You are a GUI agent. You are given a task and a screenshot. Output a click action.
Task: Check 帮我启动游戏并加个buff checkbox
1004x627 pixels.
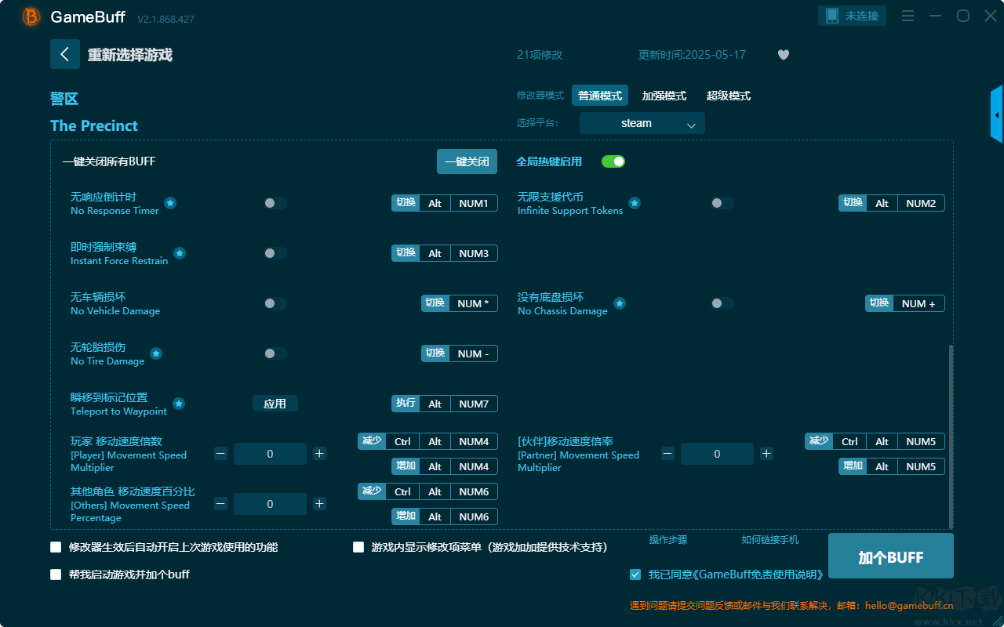coord(56,574)
